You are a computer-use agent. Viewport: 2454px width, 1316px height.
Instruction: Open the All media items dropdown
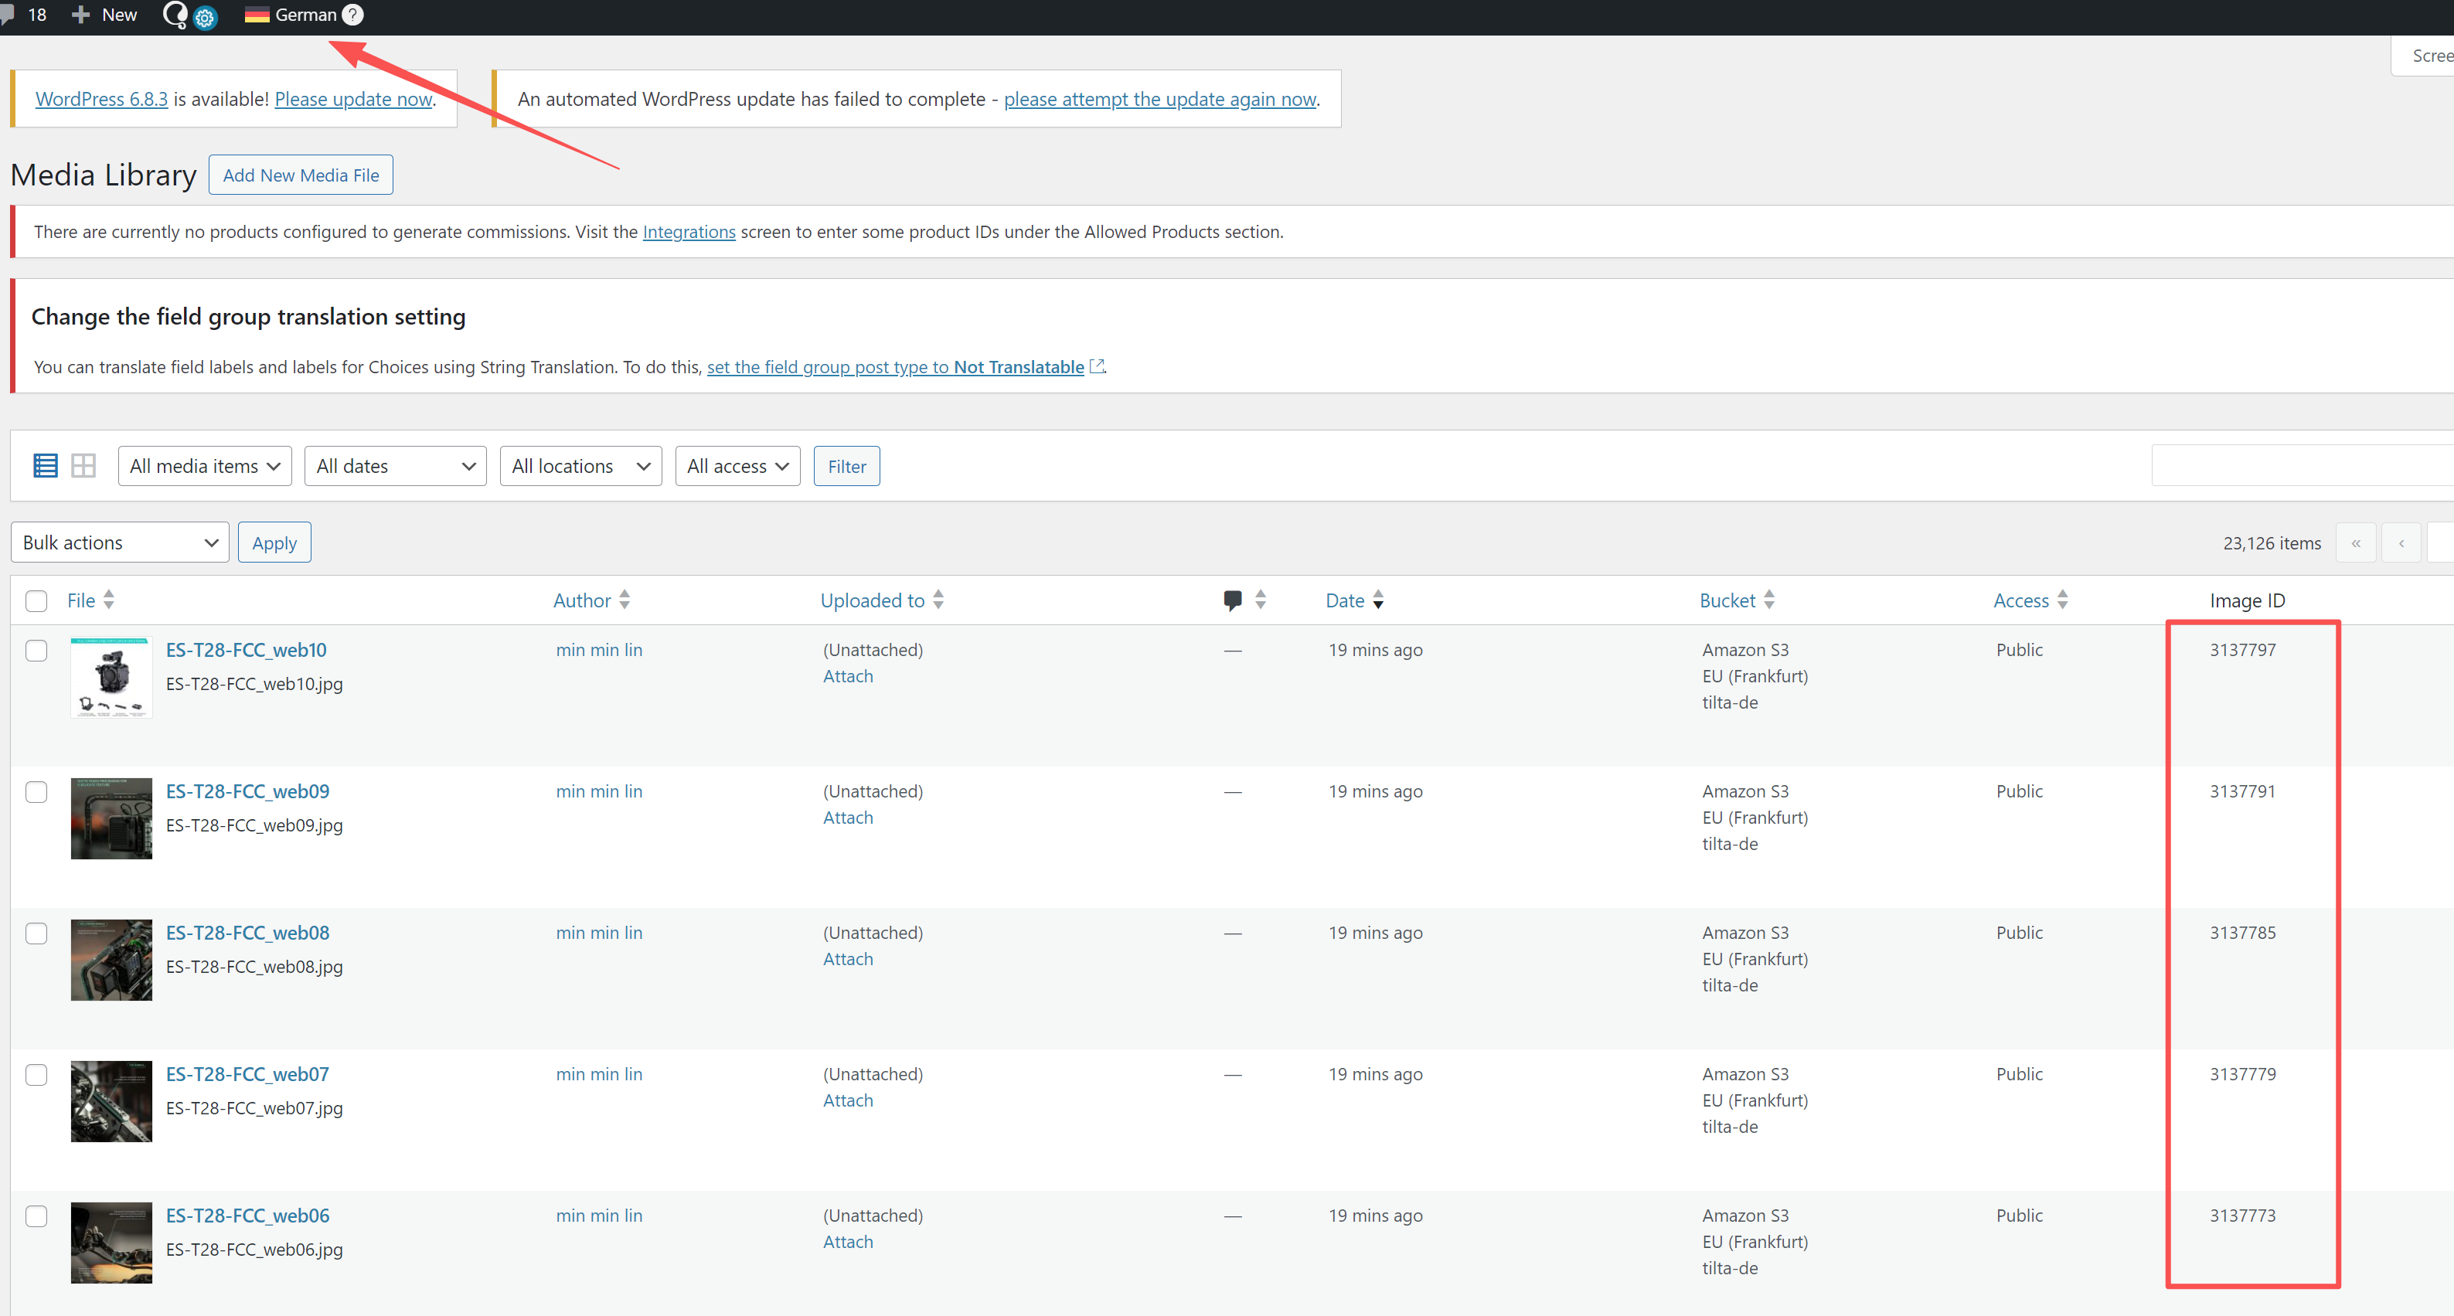205,466
